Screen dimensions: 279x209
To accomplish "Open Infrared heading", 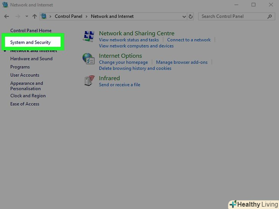I will [x=109, y=78].
